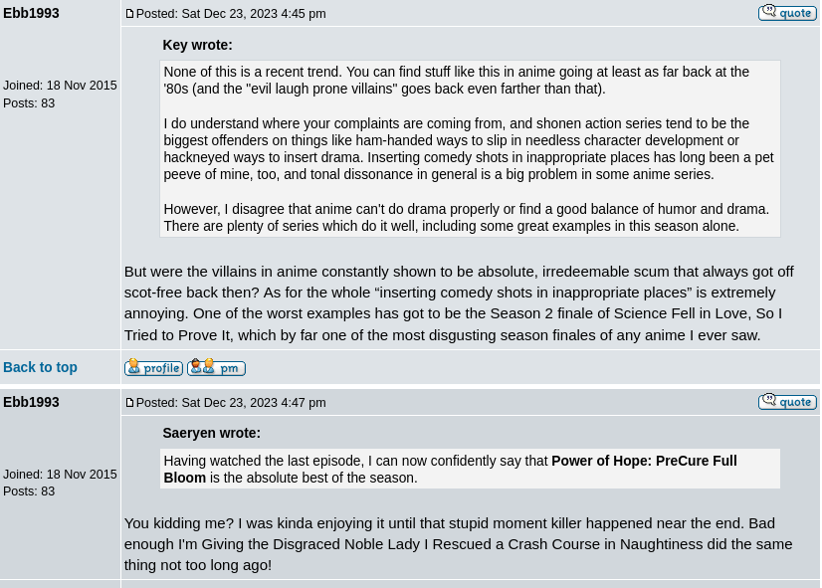
Task: Click quote reply icon on second Ebb1993 post
Action: 787,401
